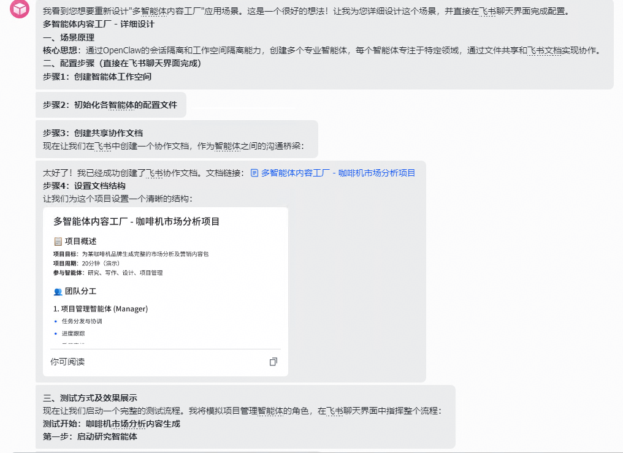Click the 一、场景原理 heading

[69, 38]
